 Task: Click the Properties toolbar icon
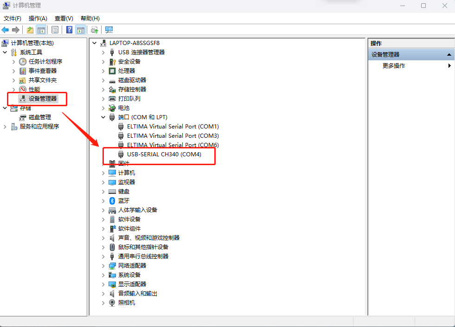tap(55, 30)
